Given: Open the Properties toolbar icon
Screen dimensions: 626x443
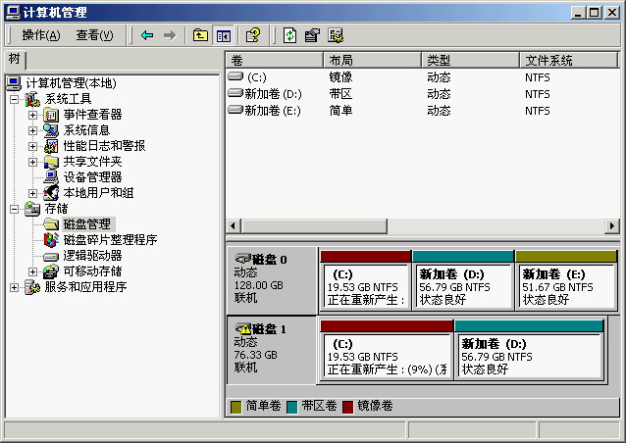Looking at the screenshot, I should tap(312, 35).
